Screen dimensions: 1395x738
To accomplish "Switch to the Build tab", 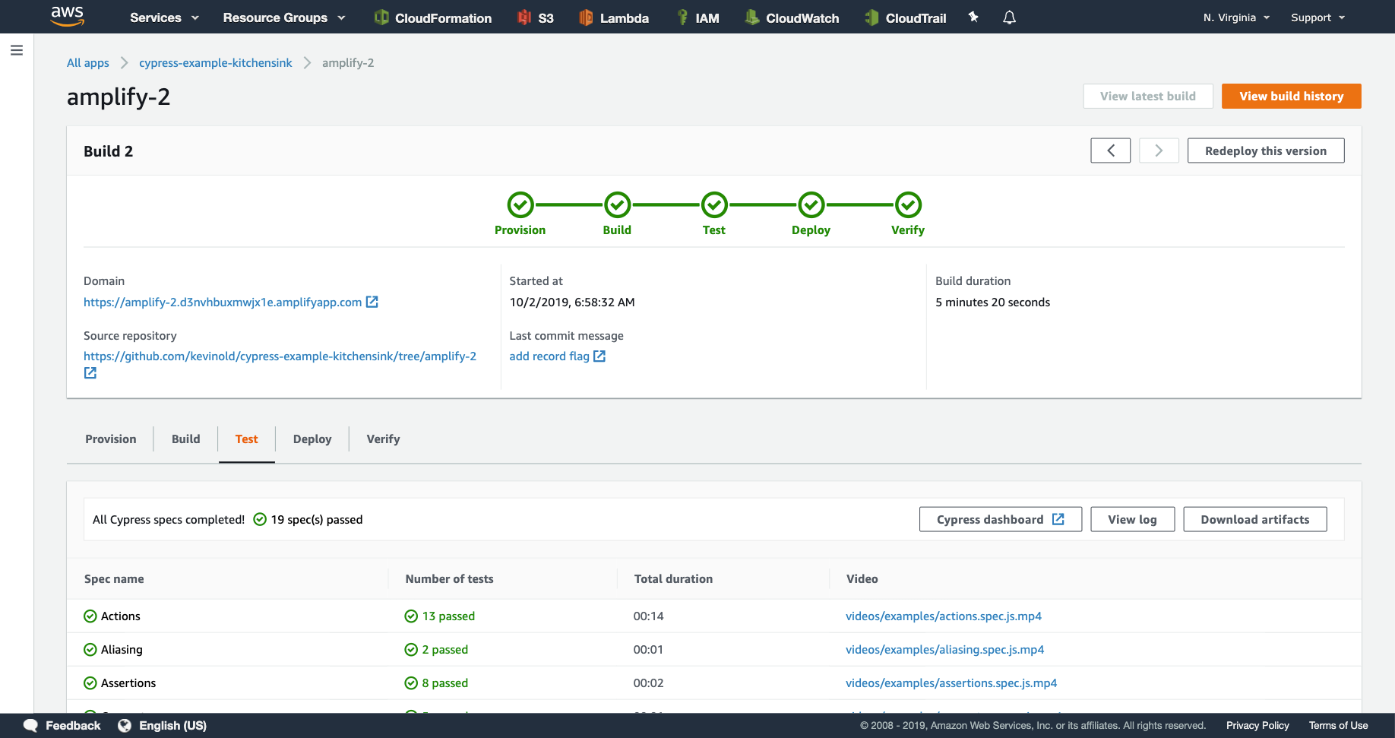I will tap(185, 439).
